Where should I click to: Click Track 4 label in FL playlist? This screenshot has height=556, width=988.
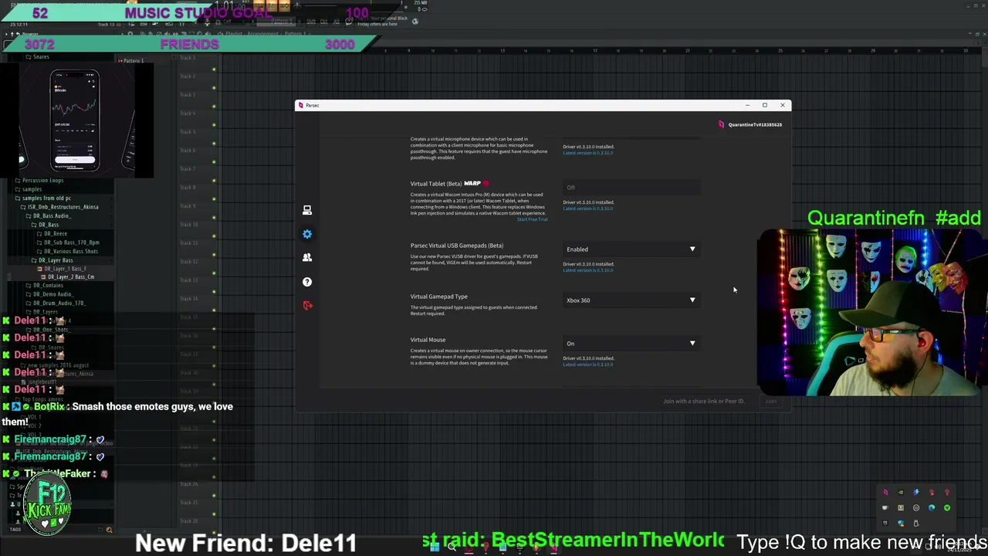(x=188, y=113)
